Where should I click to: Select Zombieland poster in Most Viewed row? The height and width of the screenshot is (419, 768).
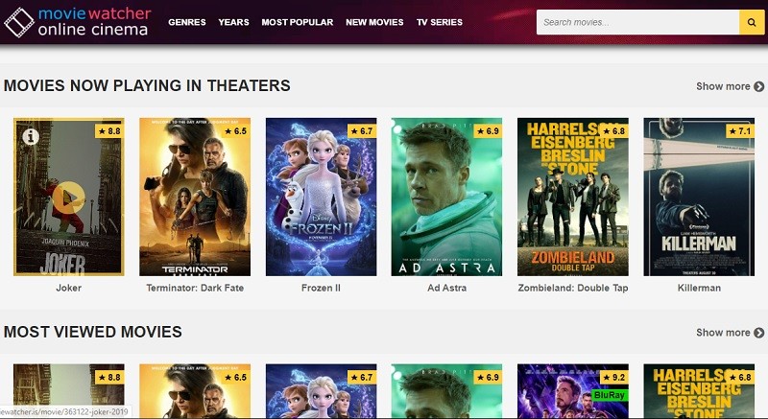point(699,391)
